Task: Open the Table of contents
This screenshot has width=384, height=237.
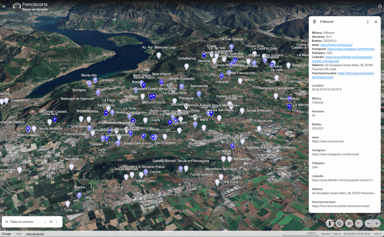Action: pos(19,222)
